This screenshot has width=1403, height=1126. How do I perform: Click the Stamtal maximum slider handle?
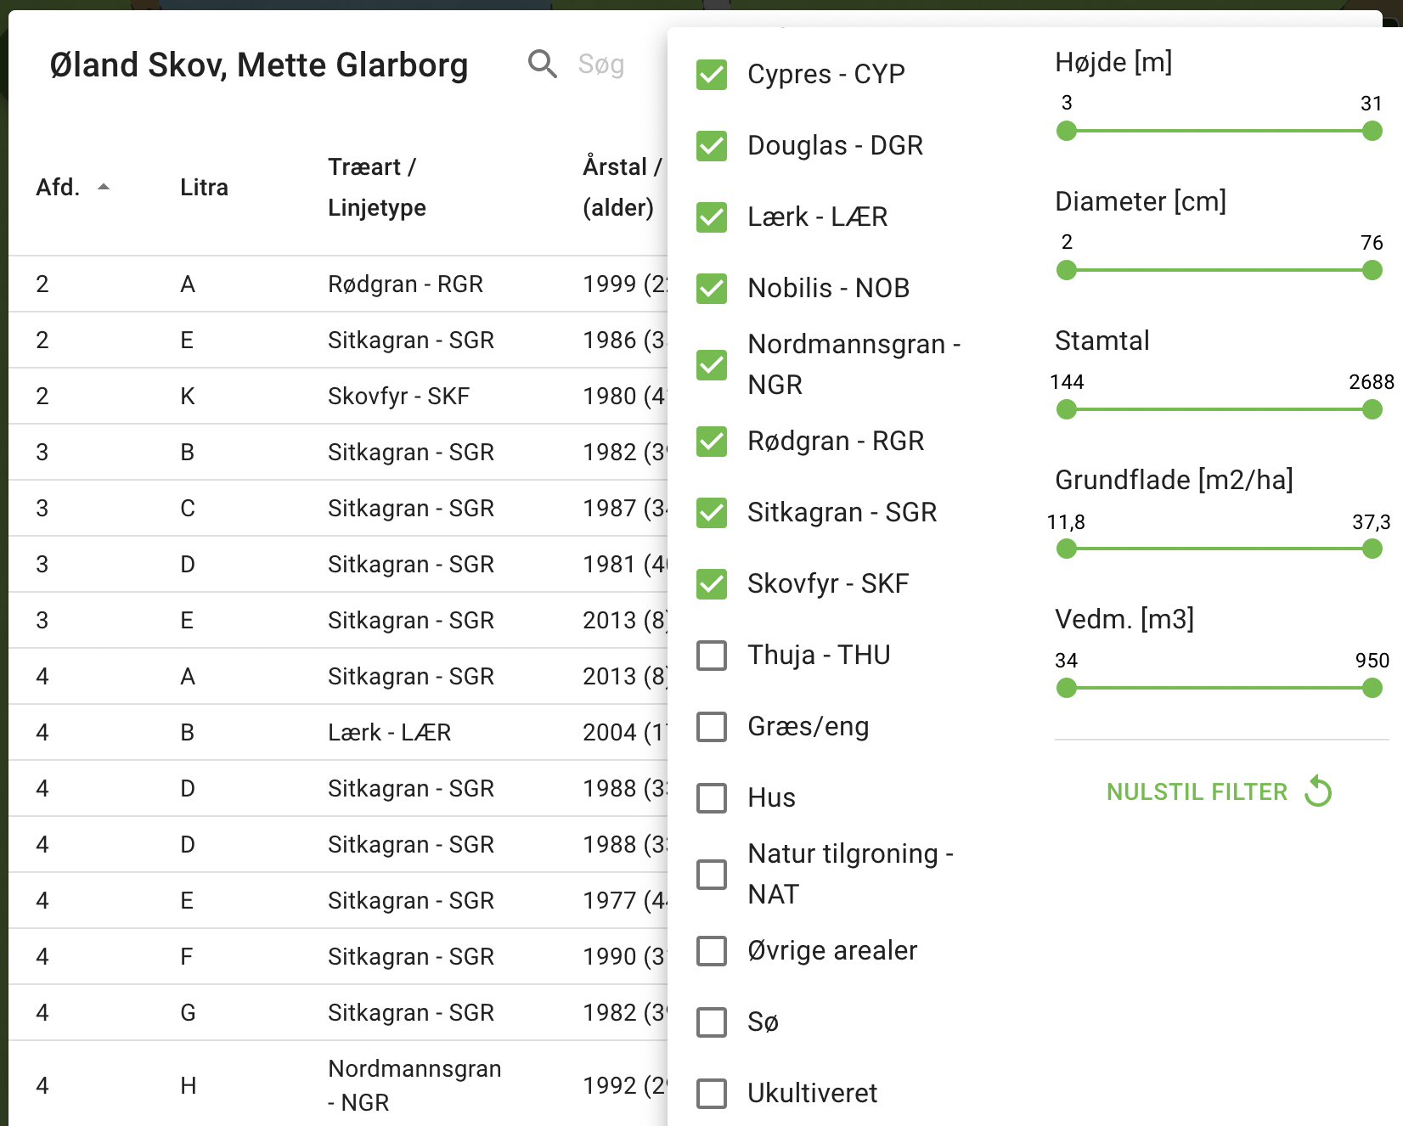1372,410
